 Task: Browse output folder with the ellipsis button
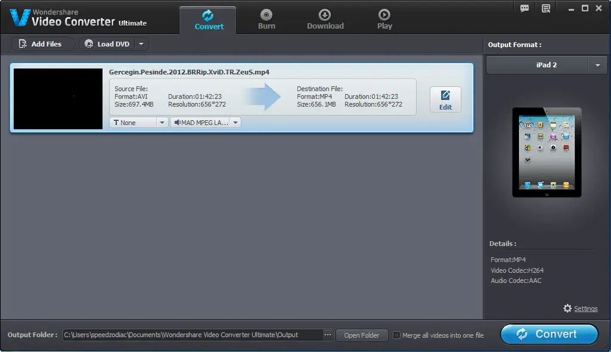pyautogui.click(x=328, y=335)
